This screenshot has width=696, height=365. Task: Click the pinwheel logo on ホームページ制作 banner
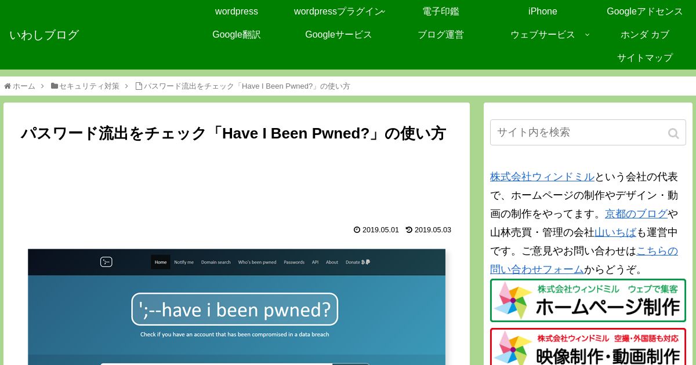[513, 300]
